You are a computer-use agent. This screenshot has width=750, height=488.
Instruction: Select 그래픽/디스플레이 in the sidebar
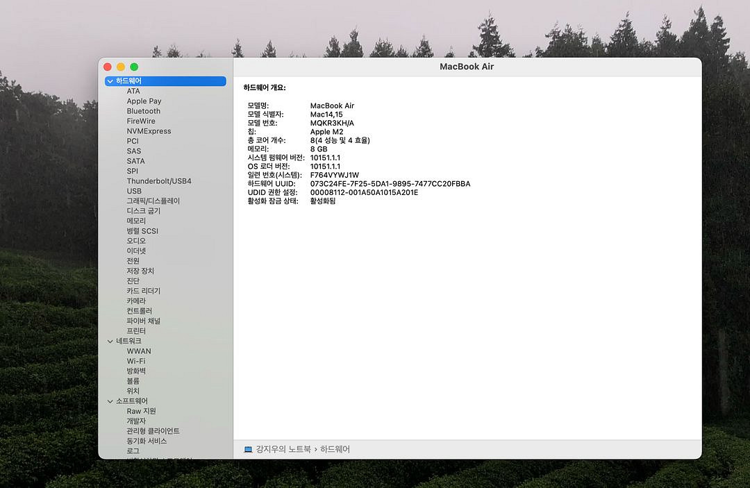tap(153, 201)
